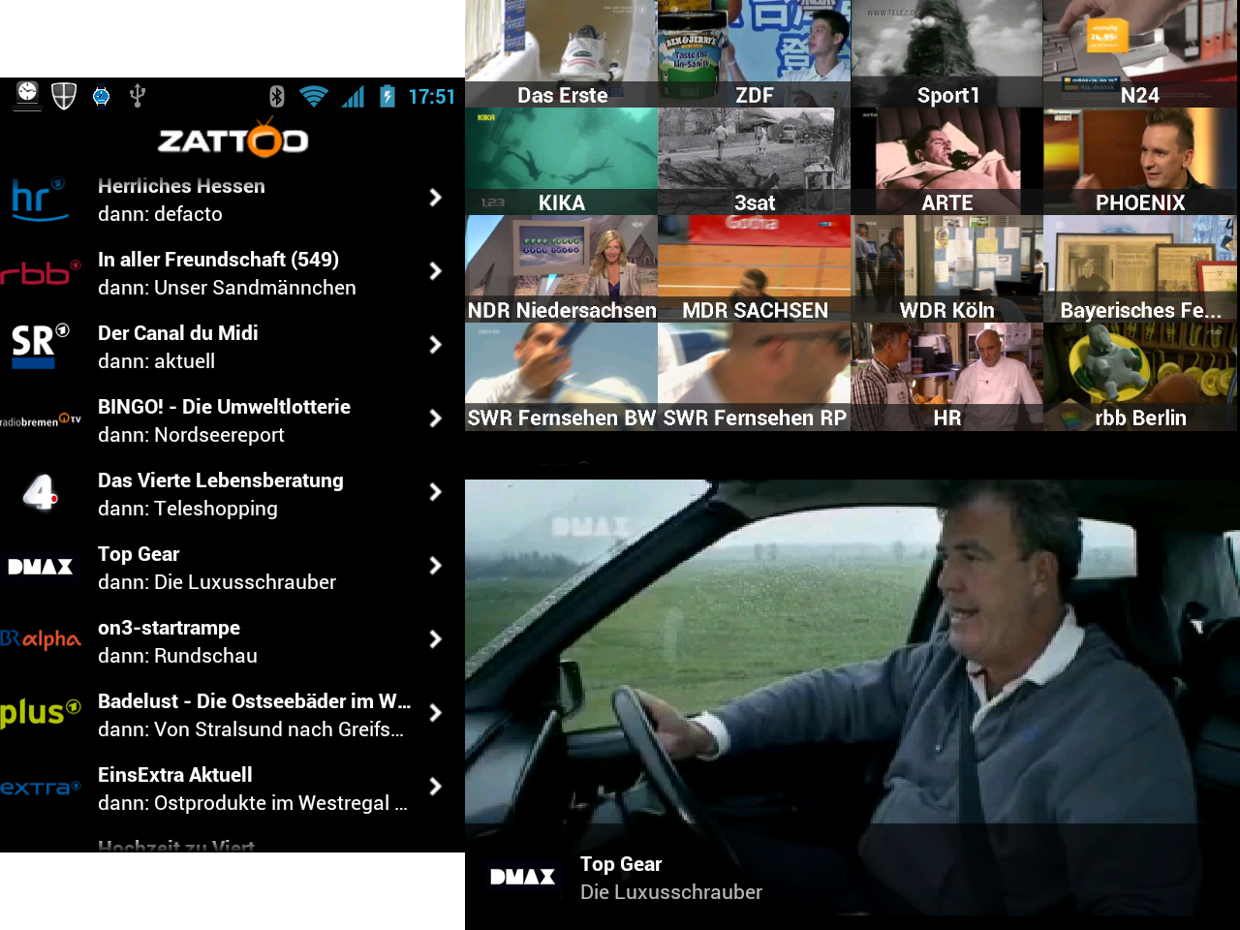Image resolution: width=1240 pixels, height=930 pixels.
Task: Open Badelust row chevron
Action: pyautogui.click(x=435, y=713)
